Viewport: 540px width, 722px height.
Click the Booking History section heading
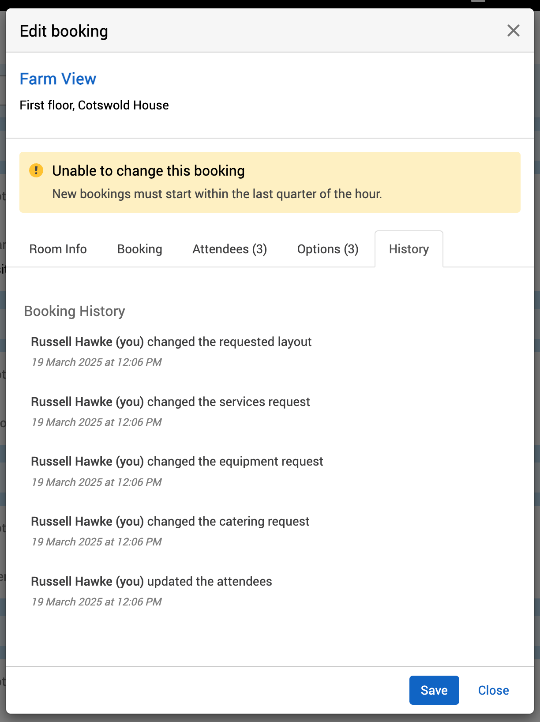click(75, 311)
